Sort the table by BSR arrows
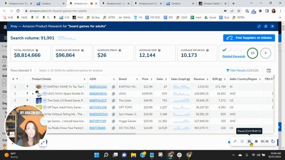 [224, 79]
